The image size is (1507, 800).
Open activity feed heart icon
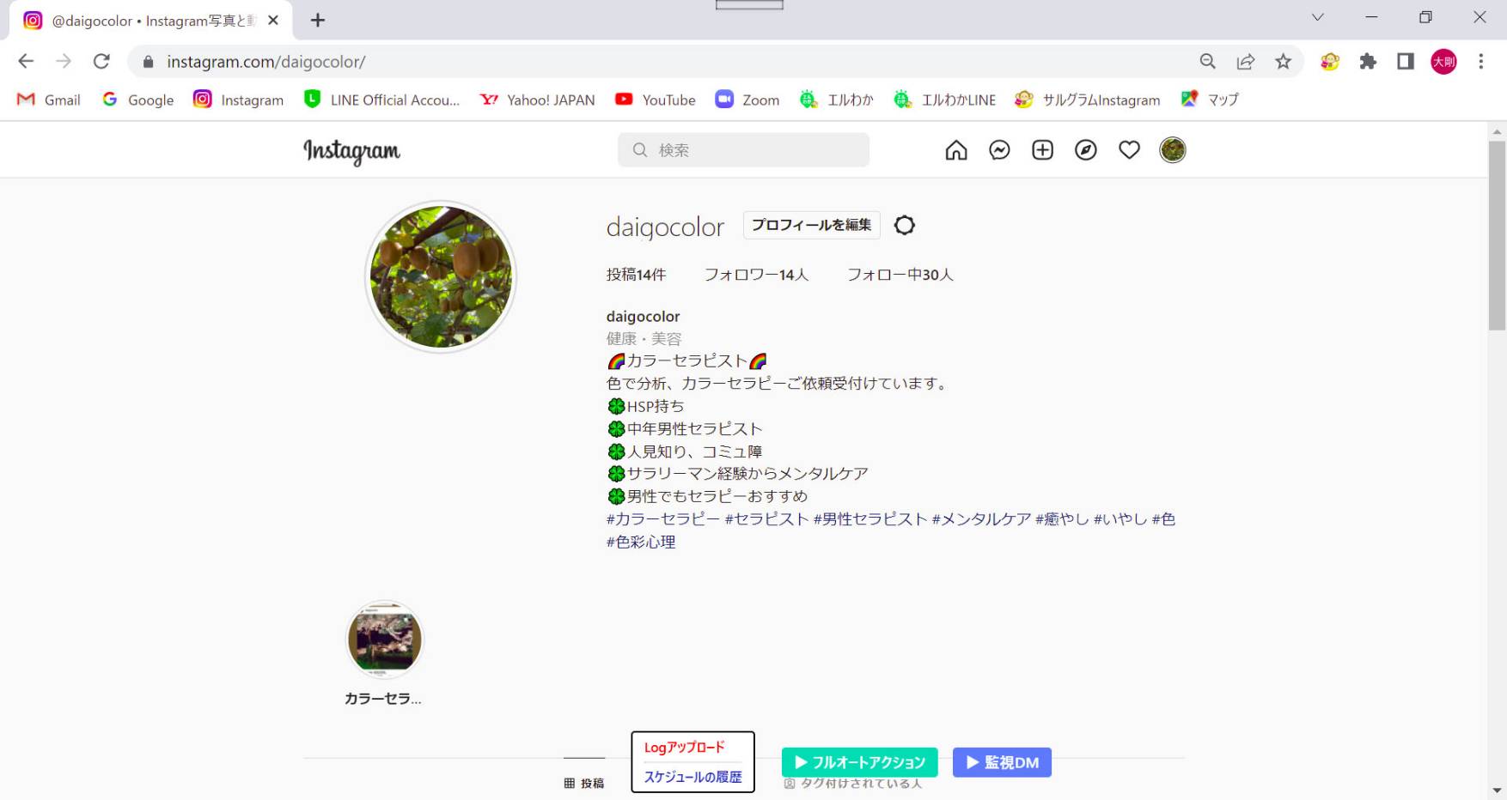(x=1129, y=150)
